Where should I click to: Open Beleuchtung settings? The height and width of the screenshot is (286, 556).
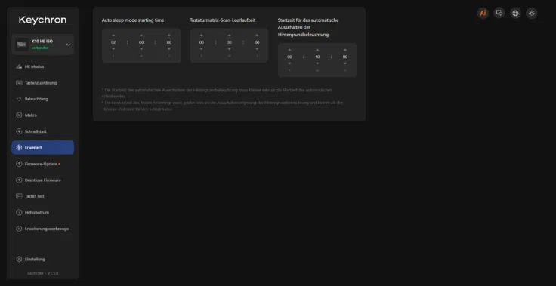click(x=43, y=99)
